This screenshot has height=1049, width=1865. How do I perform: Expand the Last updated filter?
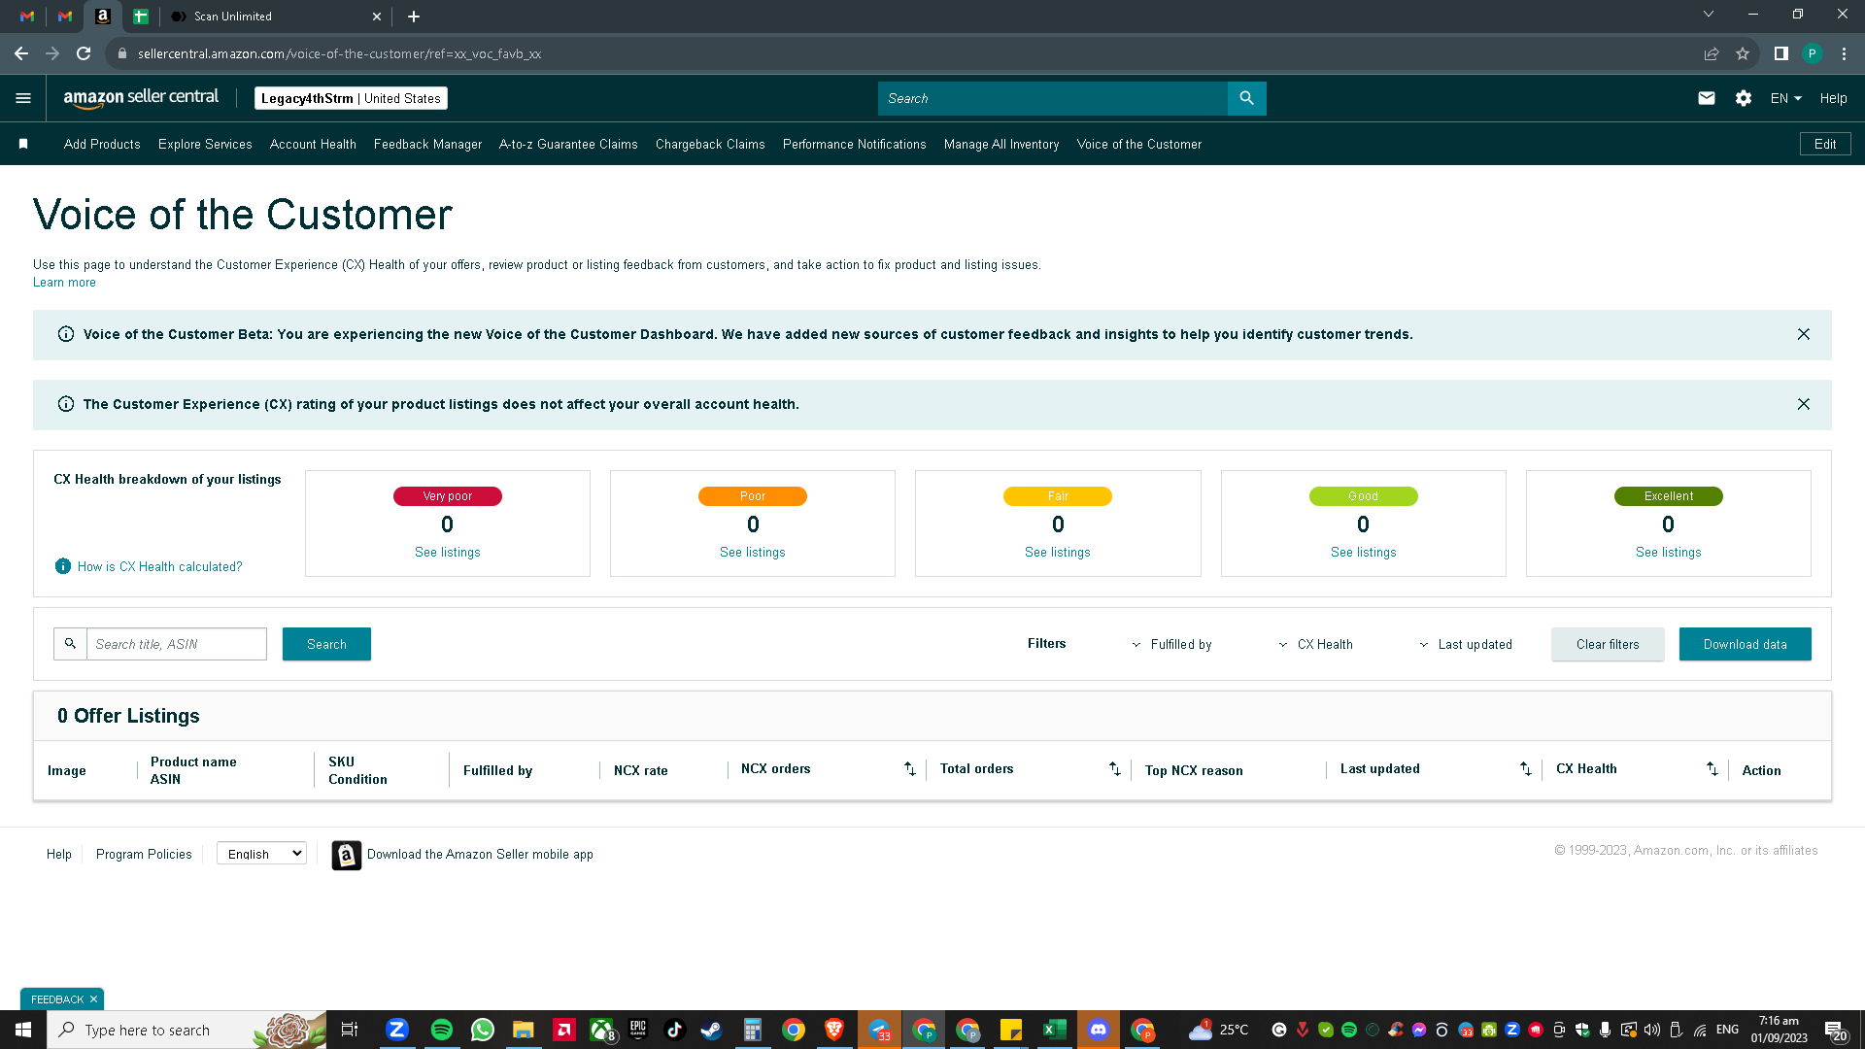[x=1465, y=644]
